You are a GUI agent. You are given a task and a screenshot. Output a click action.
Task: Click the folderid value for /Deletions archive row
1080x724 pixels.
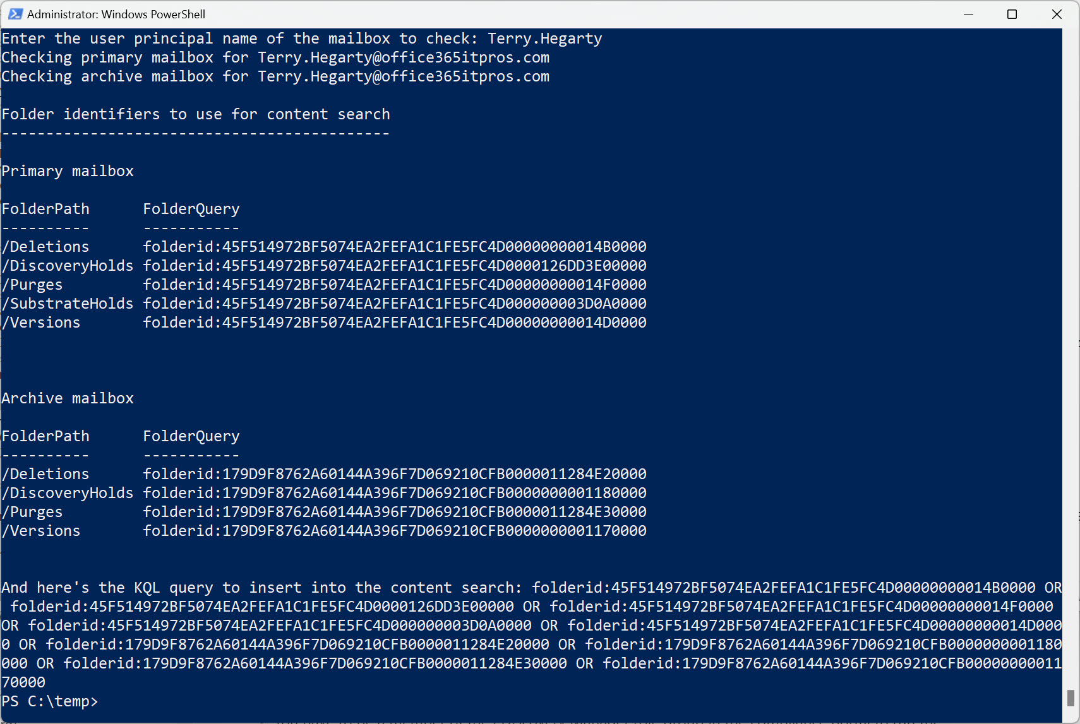coord(395,473)
